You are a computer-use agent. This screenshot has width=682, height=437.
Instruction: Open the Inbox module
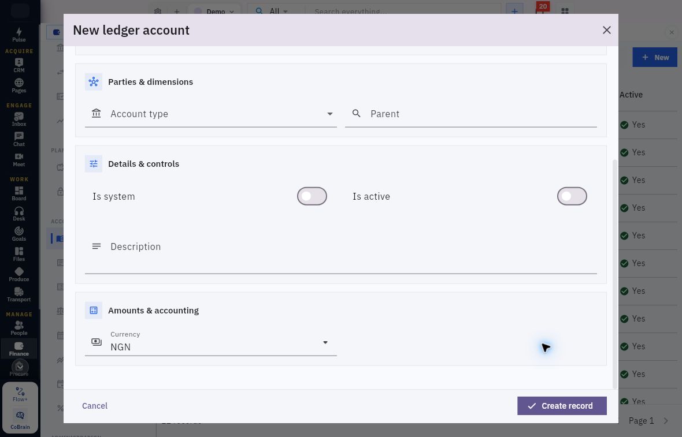click(x=18, y=119)
